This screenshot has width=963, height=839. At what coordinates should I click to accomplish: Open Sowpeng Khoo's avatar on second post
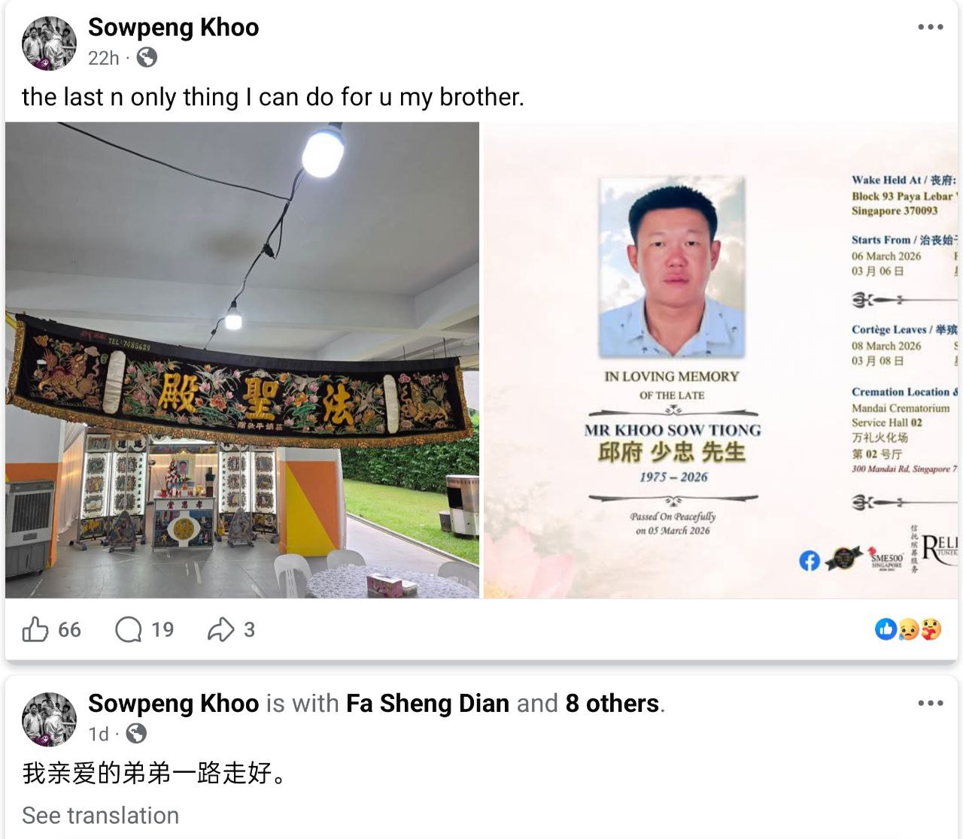coord(49,719)
